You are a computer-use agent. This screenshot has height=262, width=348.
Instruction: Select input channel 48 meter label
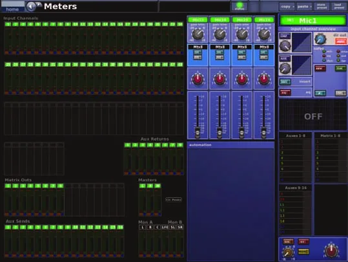tap(180, 65)
